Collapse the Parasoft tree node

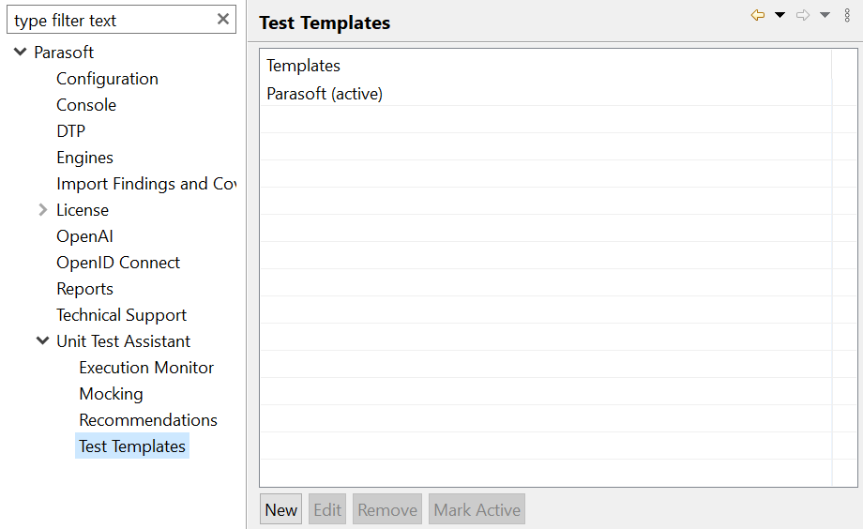pos(21,52)
